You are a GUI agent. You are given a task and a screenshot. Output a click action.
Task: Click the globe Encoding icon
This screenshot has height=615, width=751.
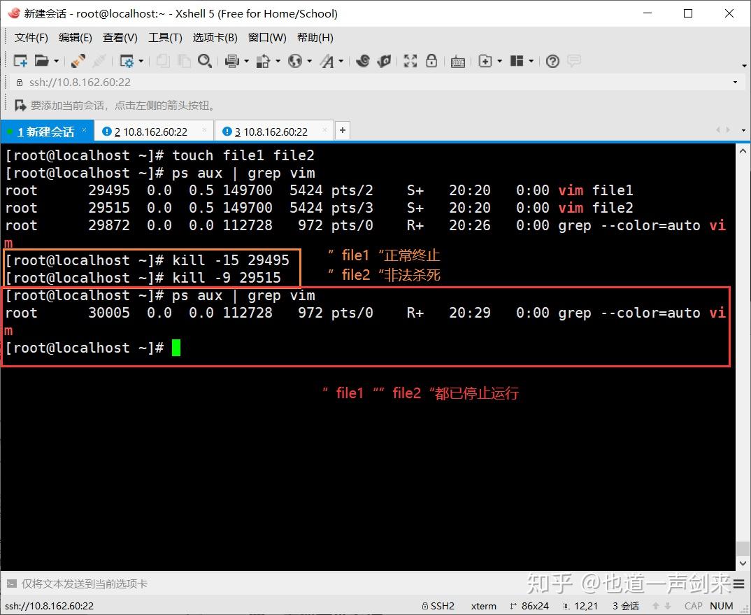tap(295, 61)
